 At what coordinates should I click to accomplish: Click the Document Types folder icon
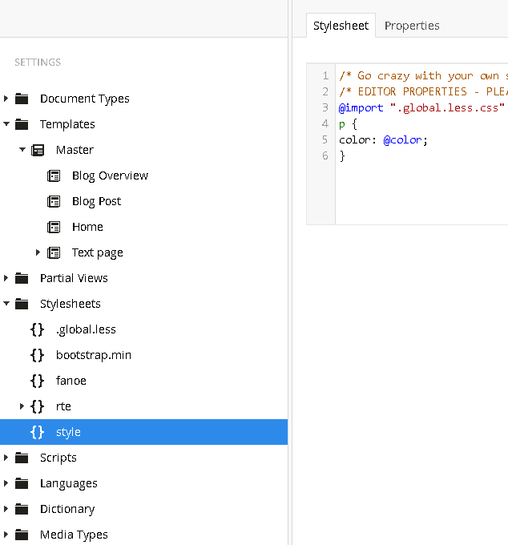click(22, 99)
